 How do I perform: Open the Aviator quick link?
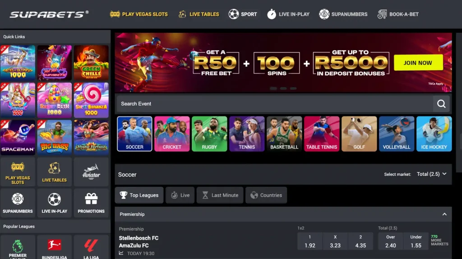tap(91, 172)
